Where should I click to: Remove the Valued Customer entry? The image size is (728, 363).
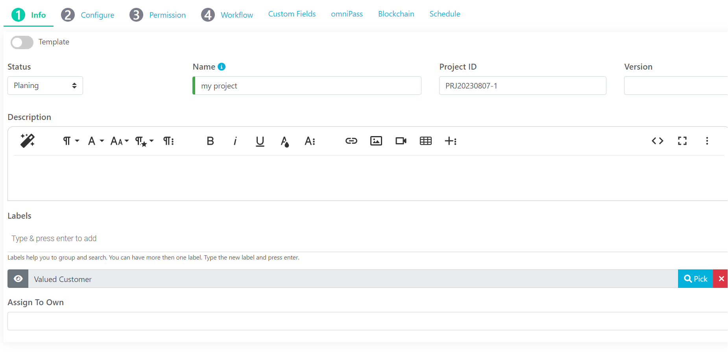coord(721,279)
